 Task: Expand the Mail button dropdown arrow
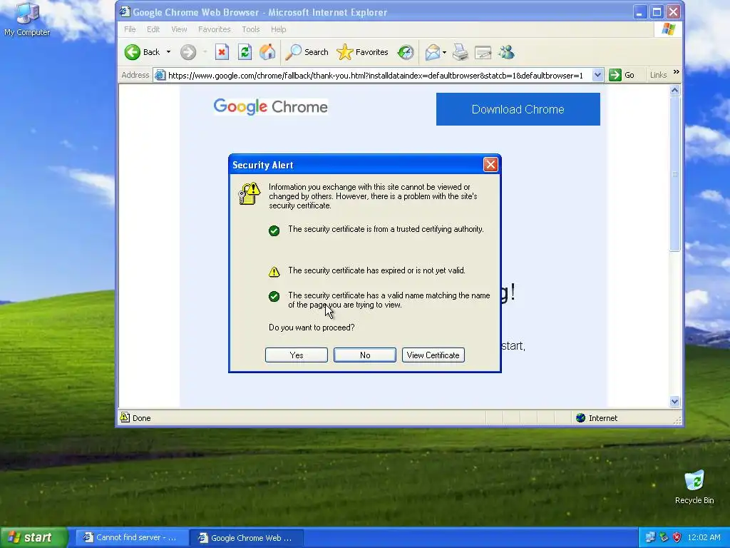[445, 52]
